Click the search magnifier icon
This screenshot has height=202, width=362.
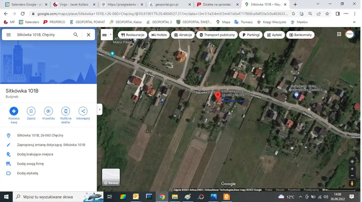(76, 35)
